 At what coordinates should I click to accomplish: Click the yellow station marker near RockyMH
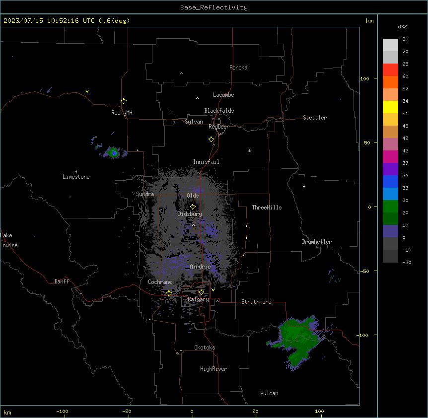click(124, 101)
